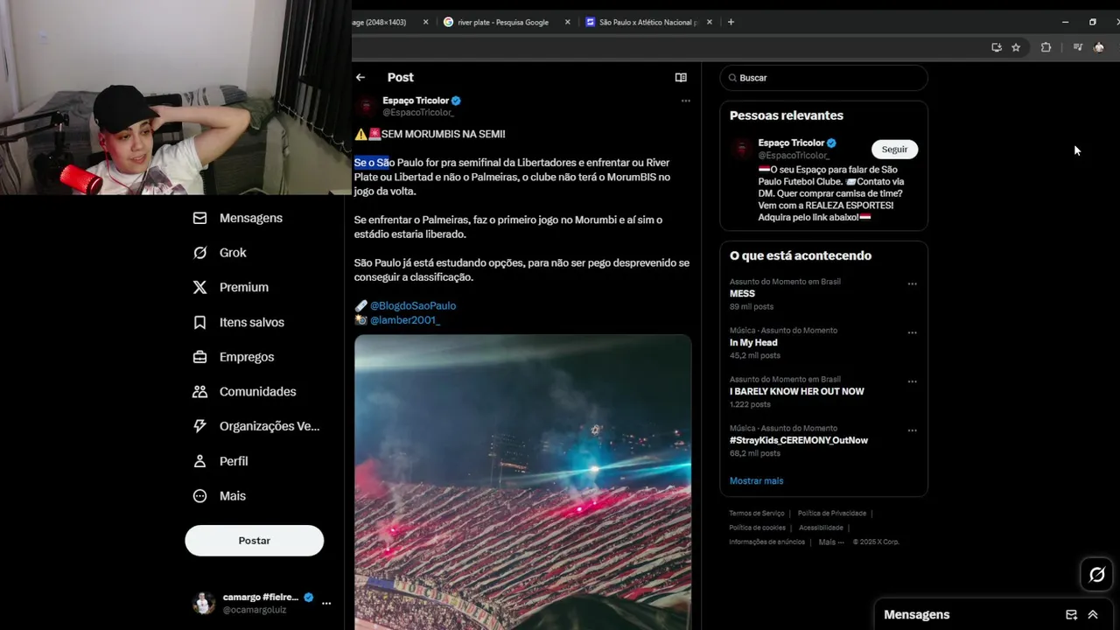Open the browser extensions puzzle icon

point(1046,47)
